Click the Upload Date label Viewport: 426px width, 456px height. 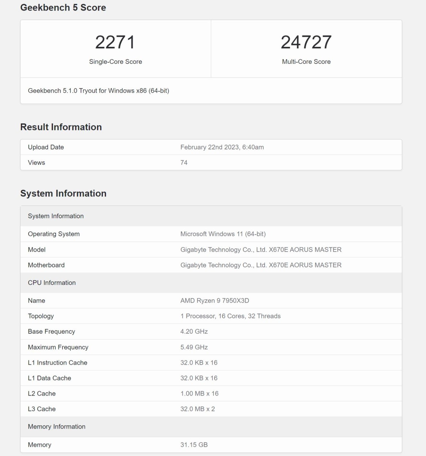click(x=46, y=147)
